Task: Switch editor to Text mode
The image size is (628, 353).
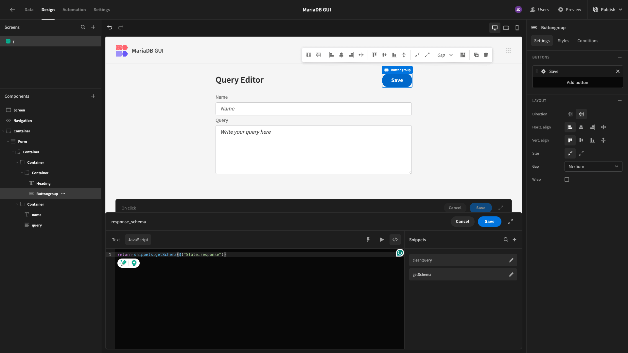Action: coord(116,240)
